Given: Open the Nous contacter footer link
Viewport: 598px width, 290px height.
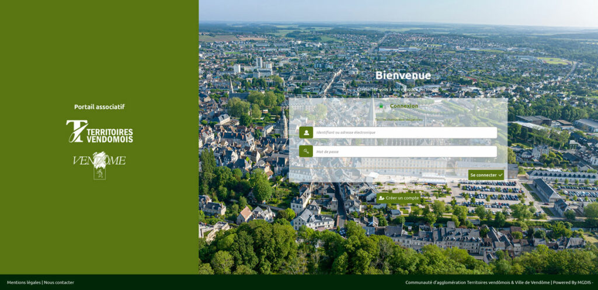Looking at the screenshot, I should click(x=59, y=282).
